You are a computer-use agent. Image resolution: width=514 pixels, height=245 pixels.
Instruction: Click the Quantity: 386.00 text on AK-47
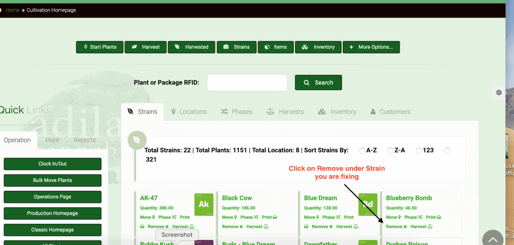(157, 208)
